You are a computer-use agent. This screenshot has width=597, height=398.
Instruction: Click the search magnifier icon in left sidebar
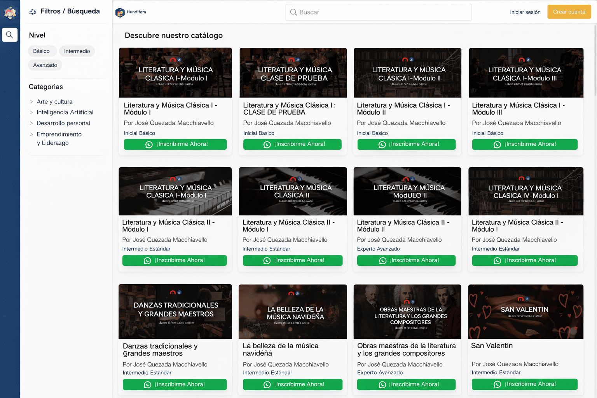pyautogui.click(x=10, y=35)
